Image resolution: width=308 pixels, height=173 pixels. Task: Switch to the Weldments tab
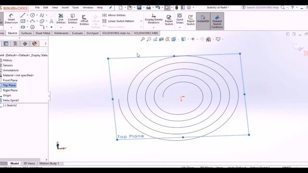pos(61,33)
